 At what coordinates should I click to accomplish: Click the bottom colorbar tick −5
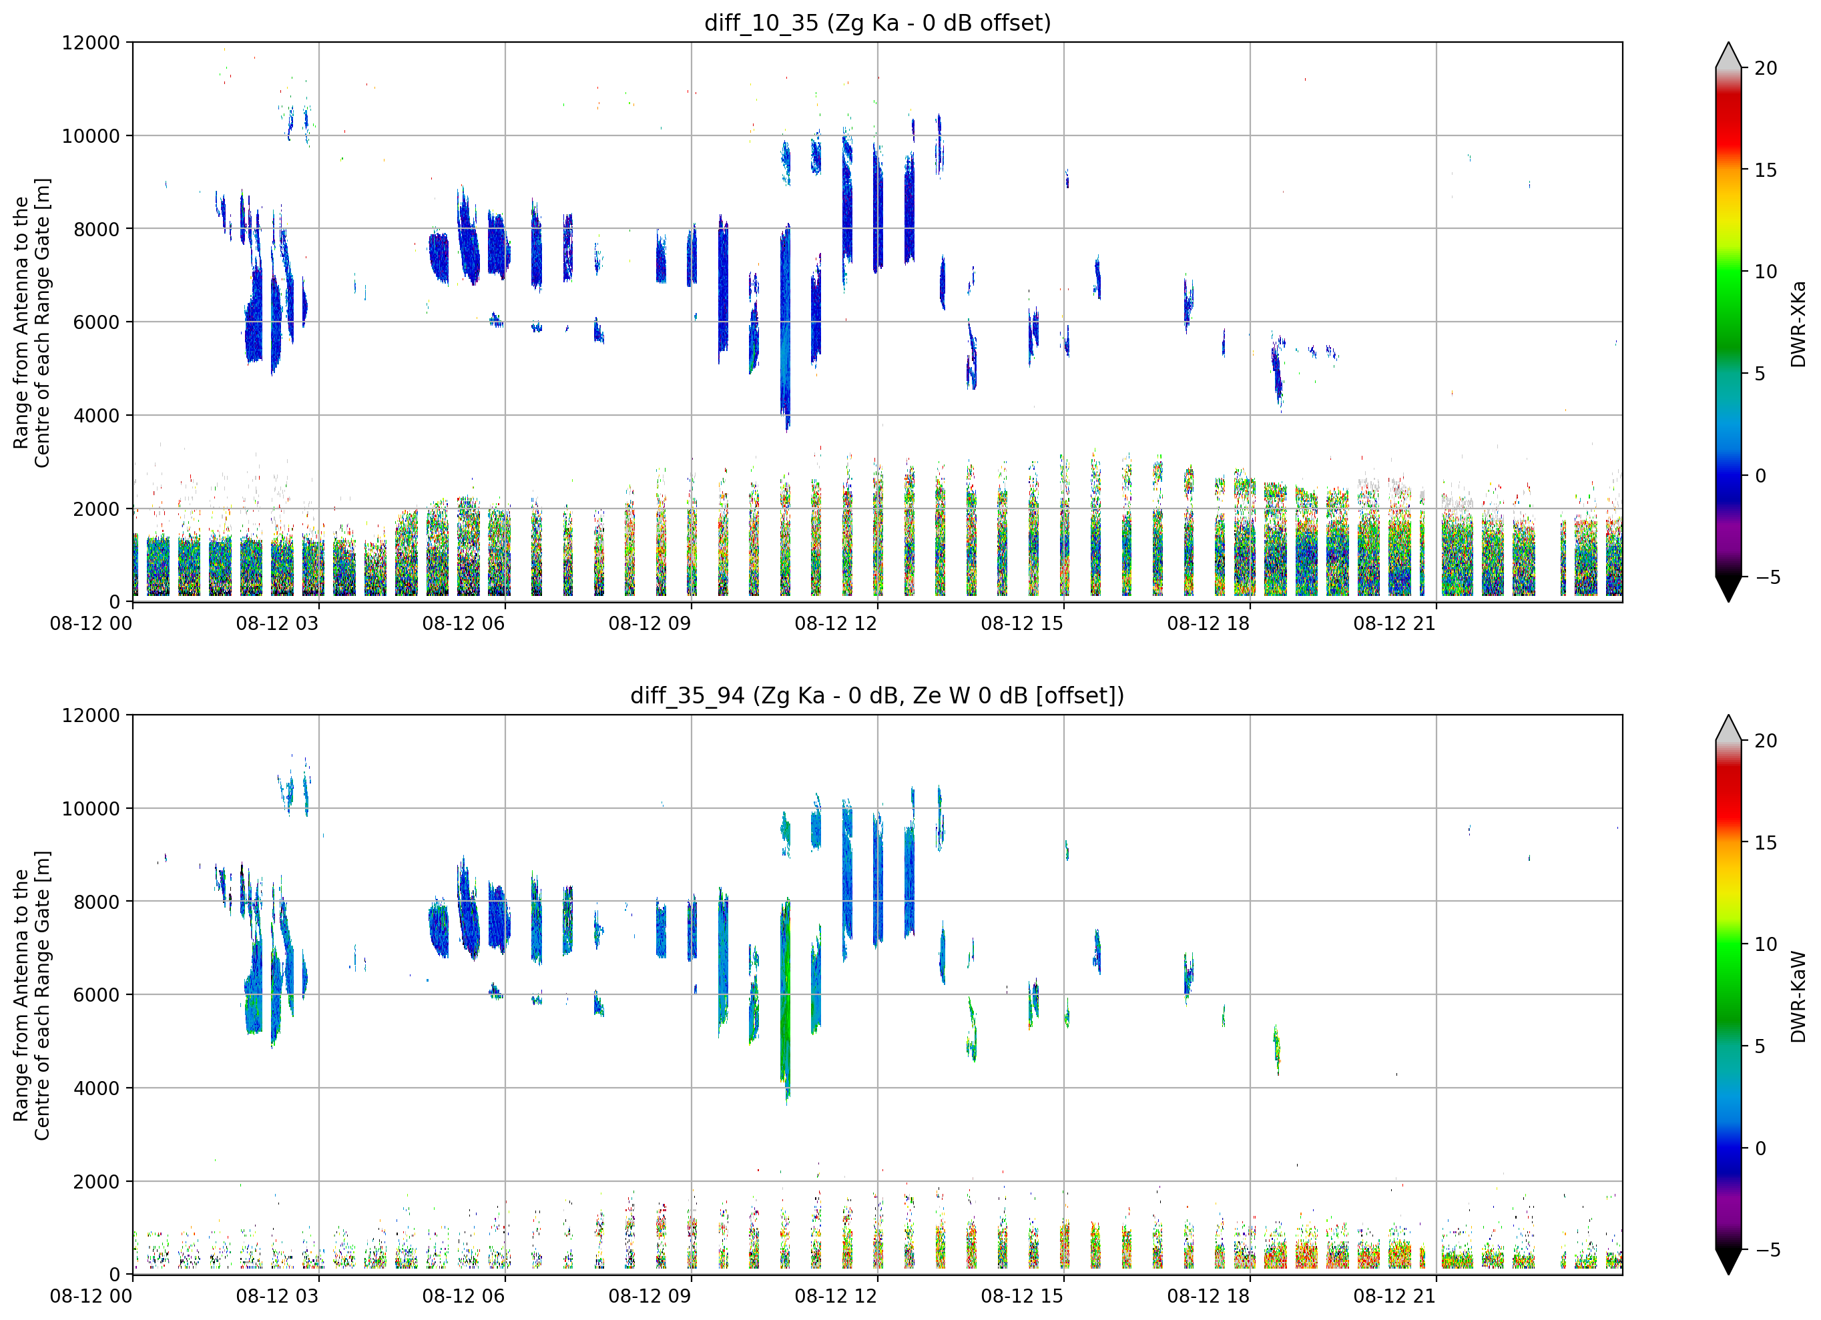pos(1768,1250)
